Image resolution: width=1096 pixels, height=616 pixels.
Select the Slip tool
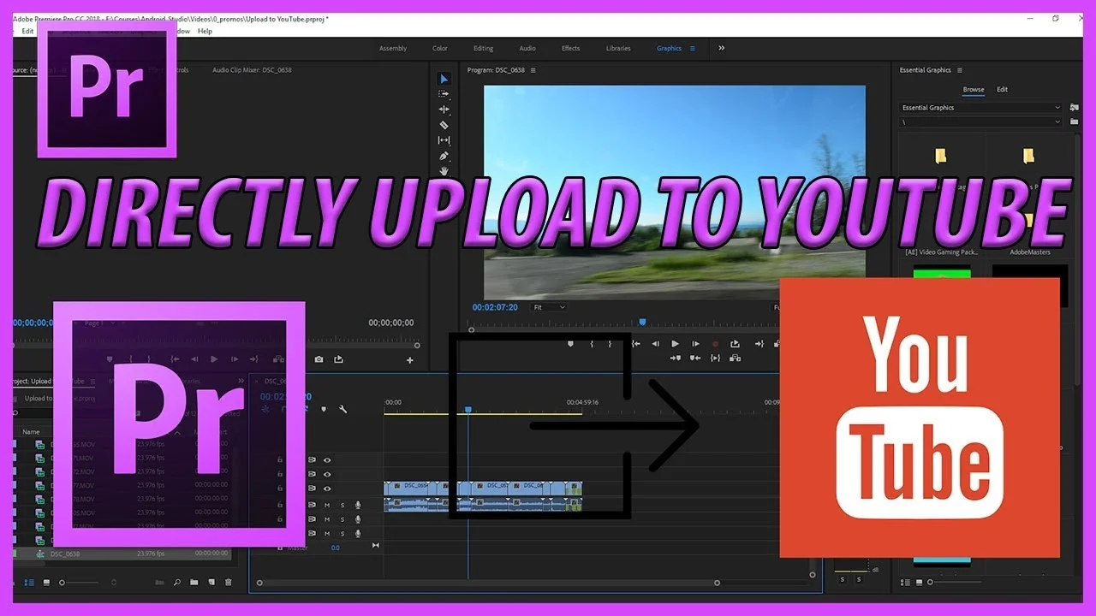[444, 140]
